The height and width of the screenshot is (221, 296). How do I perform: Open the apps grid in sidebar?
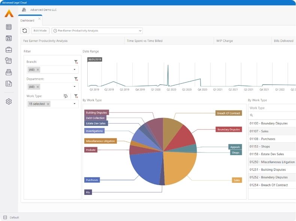(x=9, y=27)
